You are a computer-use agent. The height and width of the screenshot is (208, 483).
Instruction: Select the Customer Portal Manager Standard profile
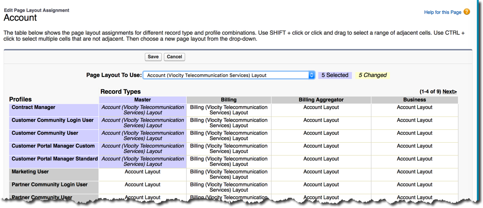pyautogui.click(x=54, y=162)
